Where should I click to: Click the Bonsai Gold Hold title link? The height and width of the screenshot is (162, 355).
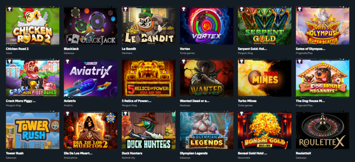[252, 153]
